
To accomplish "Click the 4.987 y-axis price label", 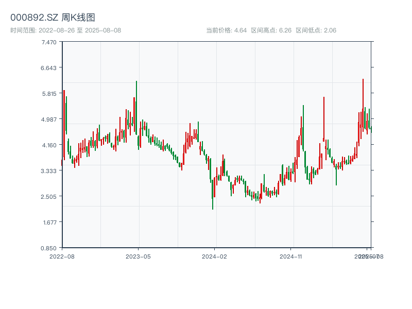I will coord(49,119).
